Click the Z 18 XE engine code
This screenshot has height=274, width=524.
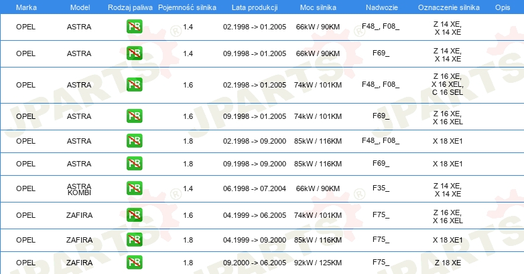click(448, 263)
